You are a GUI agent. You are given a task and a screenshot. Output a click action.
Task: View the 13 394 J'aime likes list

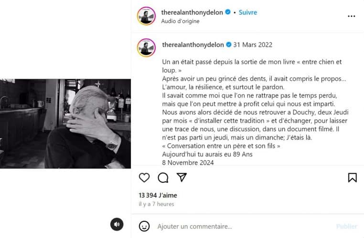click(x=158, y=196)
